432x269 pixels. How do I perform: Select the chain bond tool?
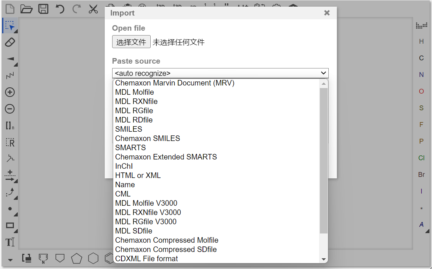(x=10, y=75)
